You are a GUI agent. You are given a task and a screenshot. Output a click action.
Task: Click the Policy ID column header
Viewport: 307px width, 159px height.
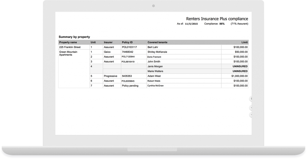pyautogui.click(x=127, y=42)
